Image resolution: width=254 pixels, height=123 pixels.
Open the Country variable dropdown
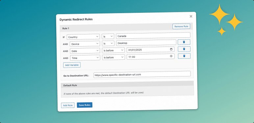coord(83,37)
